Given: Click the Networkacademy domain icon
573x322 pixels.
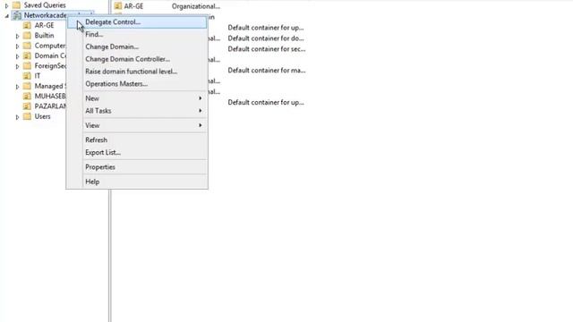Looking at the screenshot, I should coord(17,15).
